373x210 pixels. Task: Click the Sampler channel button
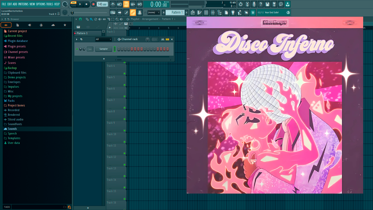(x=103, y=49)
